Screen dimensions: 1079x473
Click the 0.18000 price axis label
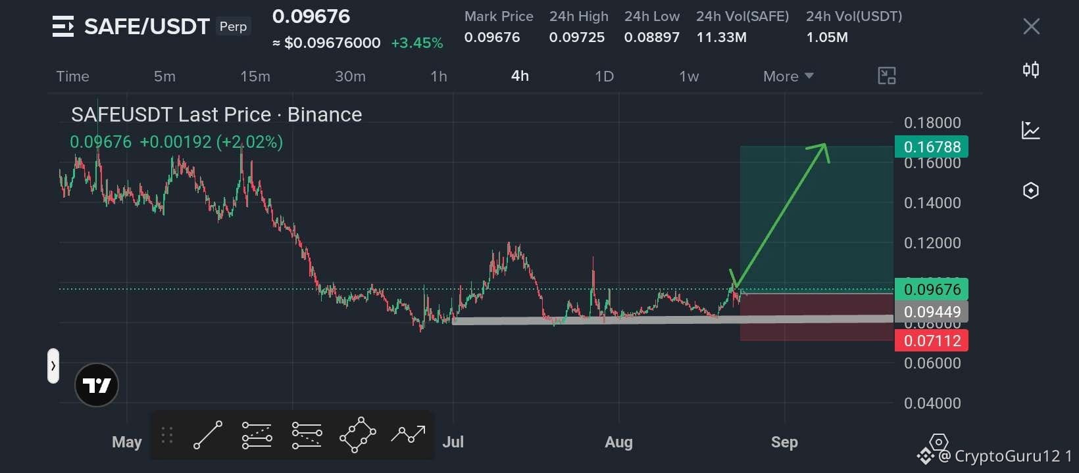932,123
